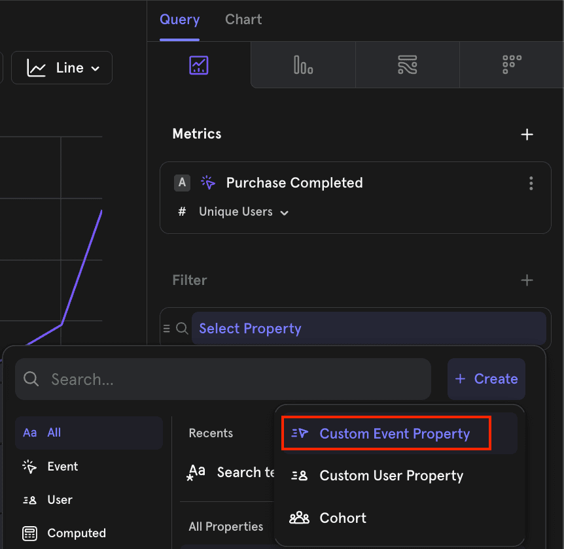Choose Custom Event Property from menu
This screenshot has height=549, width=564.
pos(395,434)
